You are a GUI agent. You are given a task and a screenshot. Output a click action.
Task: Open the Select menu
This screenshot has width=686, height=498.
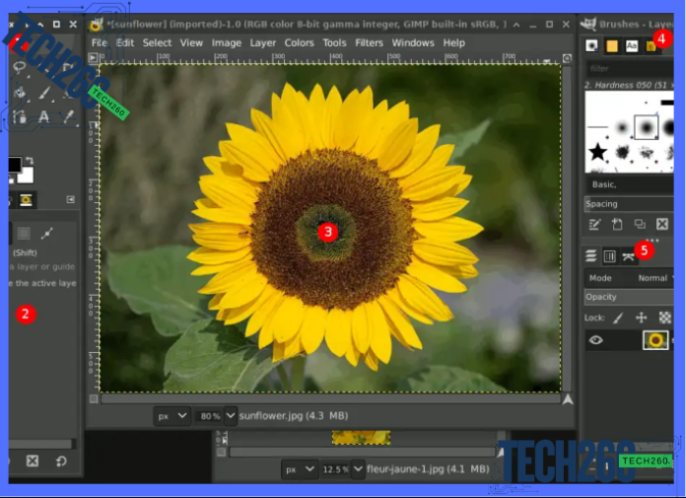pyautogui.click(x=157, y=42)
